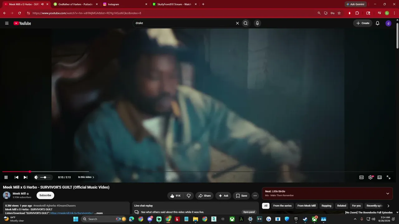399x224 pixels.
Task: Switch to the SkullyFrom810 Stream tab
Action: [x=174, y=4]
